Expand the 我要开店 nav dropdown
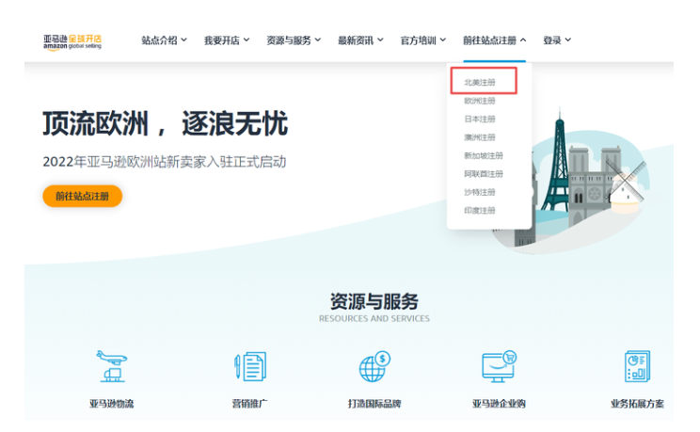This screenshot has height=432, width=700. (227, 40)
